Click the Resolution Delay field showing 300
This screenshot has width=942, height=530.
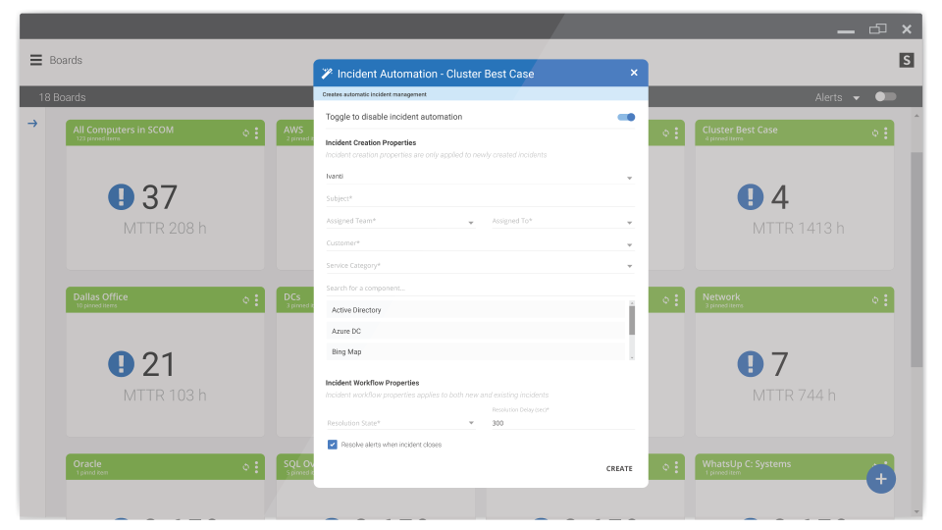(563, 423)
